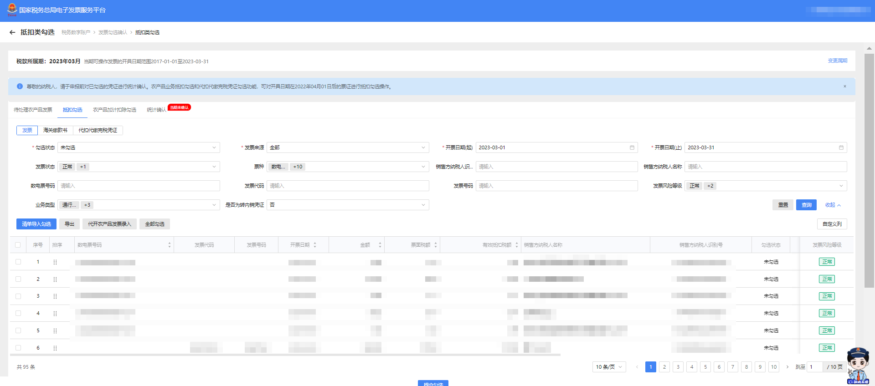Expand the 勾选状态 dropdown
Viewport: 875px width, 386px height.
coord(139,147)
